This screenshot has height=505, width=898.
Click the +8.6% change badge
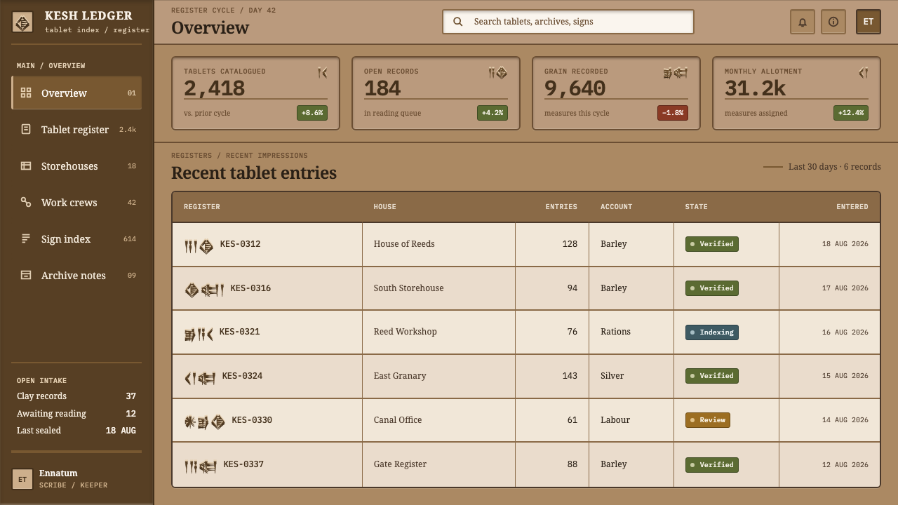(x=312, y=113)
